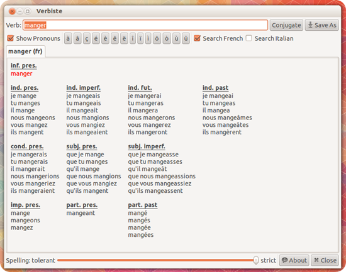Insert the é acute character
Screen dimensions: 346x272
(x=96, y=38)
